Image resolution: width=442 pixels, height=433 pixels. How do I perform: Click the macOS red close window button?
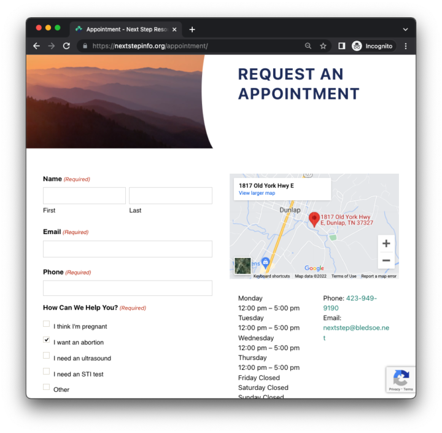coord(39,28)
